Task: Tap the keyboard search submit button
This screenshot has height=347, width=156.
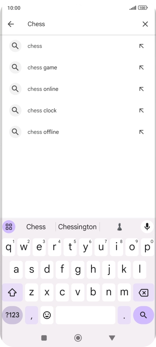Action: pos(144,315)
